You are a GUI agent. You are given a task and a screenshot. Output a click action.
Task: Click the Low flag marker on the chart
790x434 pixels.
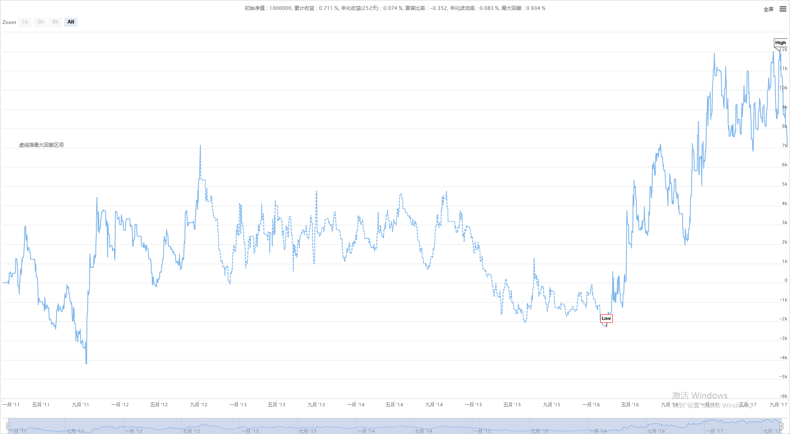point(606,318)
